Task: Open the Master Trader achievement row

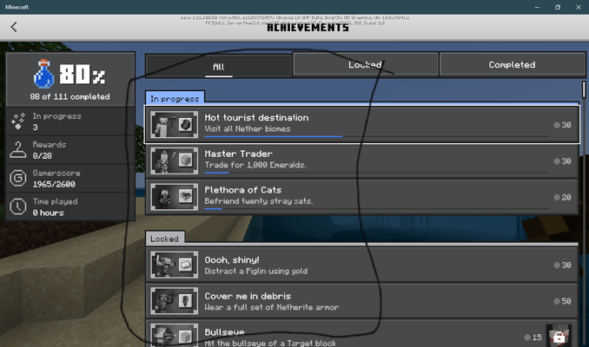Action: [361, 161]
